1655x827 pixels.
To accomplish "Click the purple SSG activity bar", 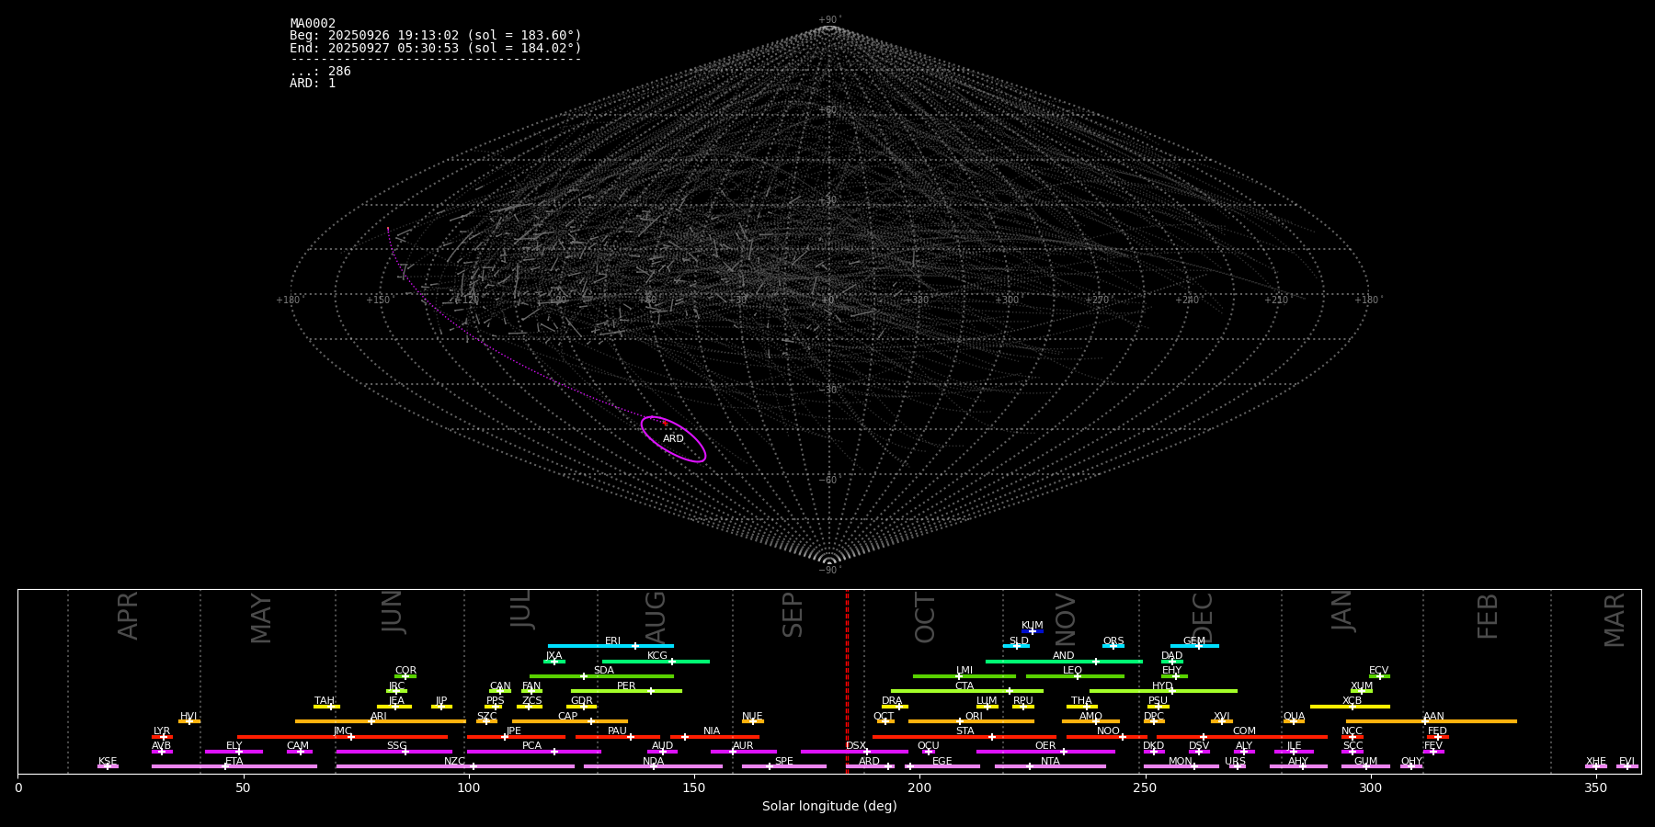I will (394, 752).
